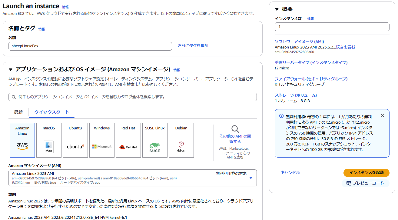Click the キャンセル button
Screen dimensions: 398x220
[290, 172]
